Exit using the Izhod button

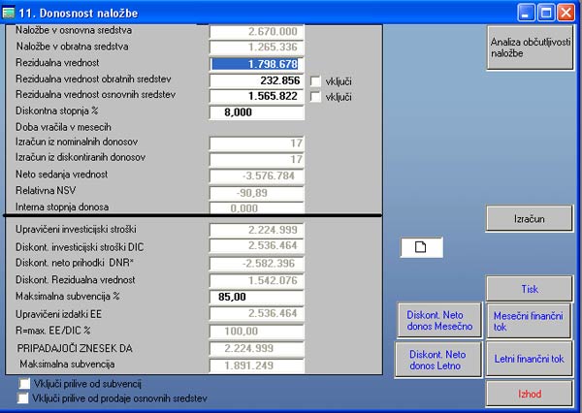[528, 394]
